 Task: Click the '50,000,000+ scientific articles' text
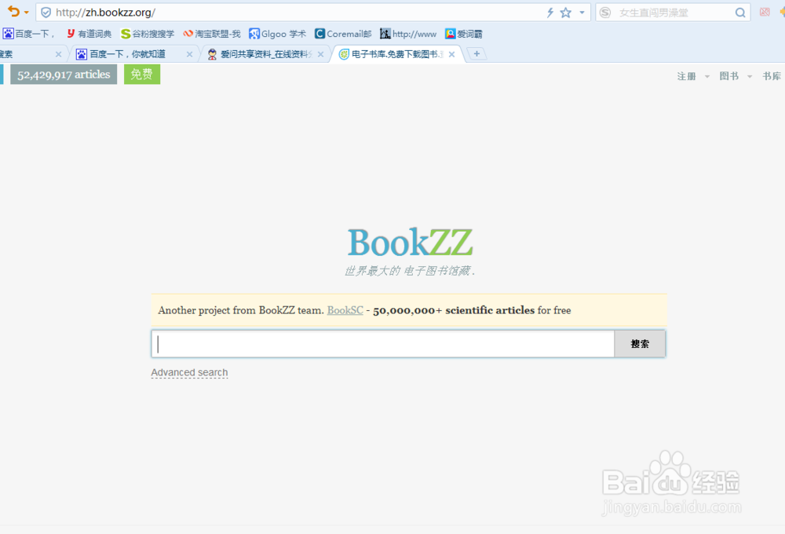454,310
